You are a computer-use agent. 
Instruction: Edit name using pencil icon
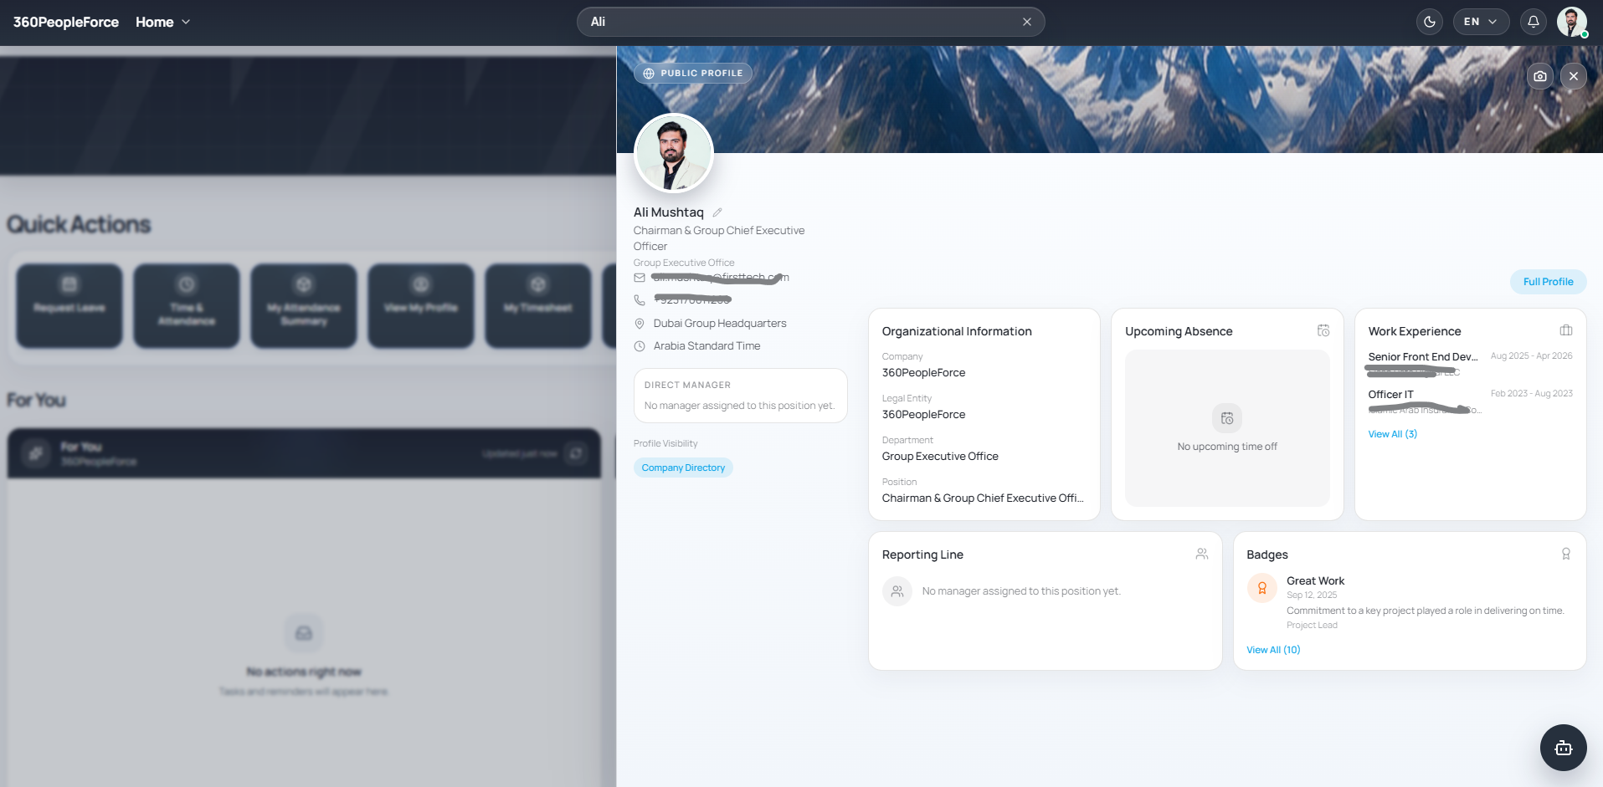click(717, 212)
